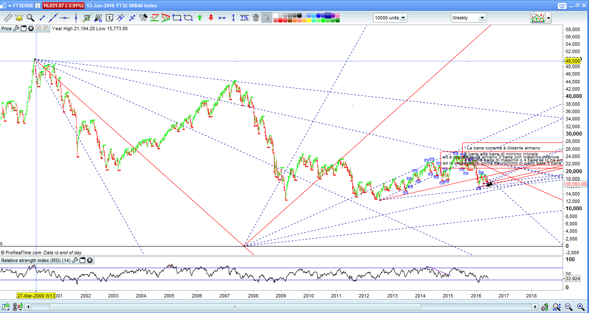Click the scrollbar right arrow
The height and width of the screenshot is (313, 589).
[x=535, y=307]
